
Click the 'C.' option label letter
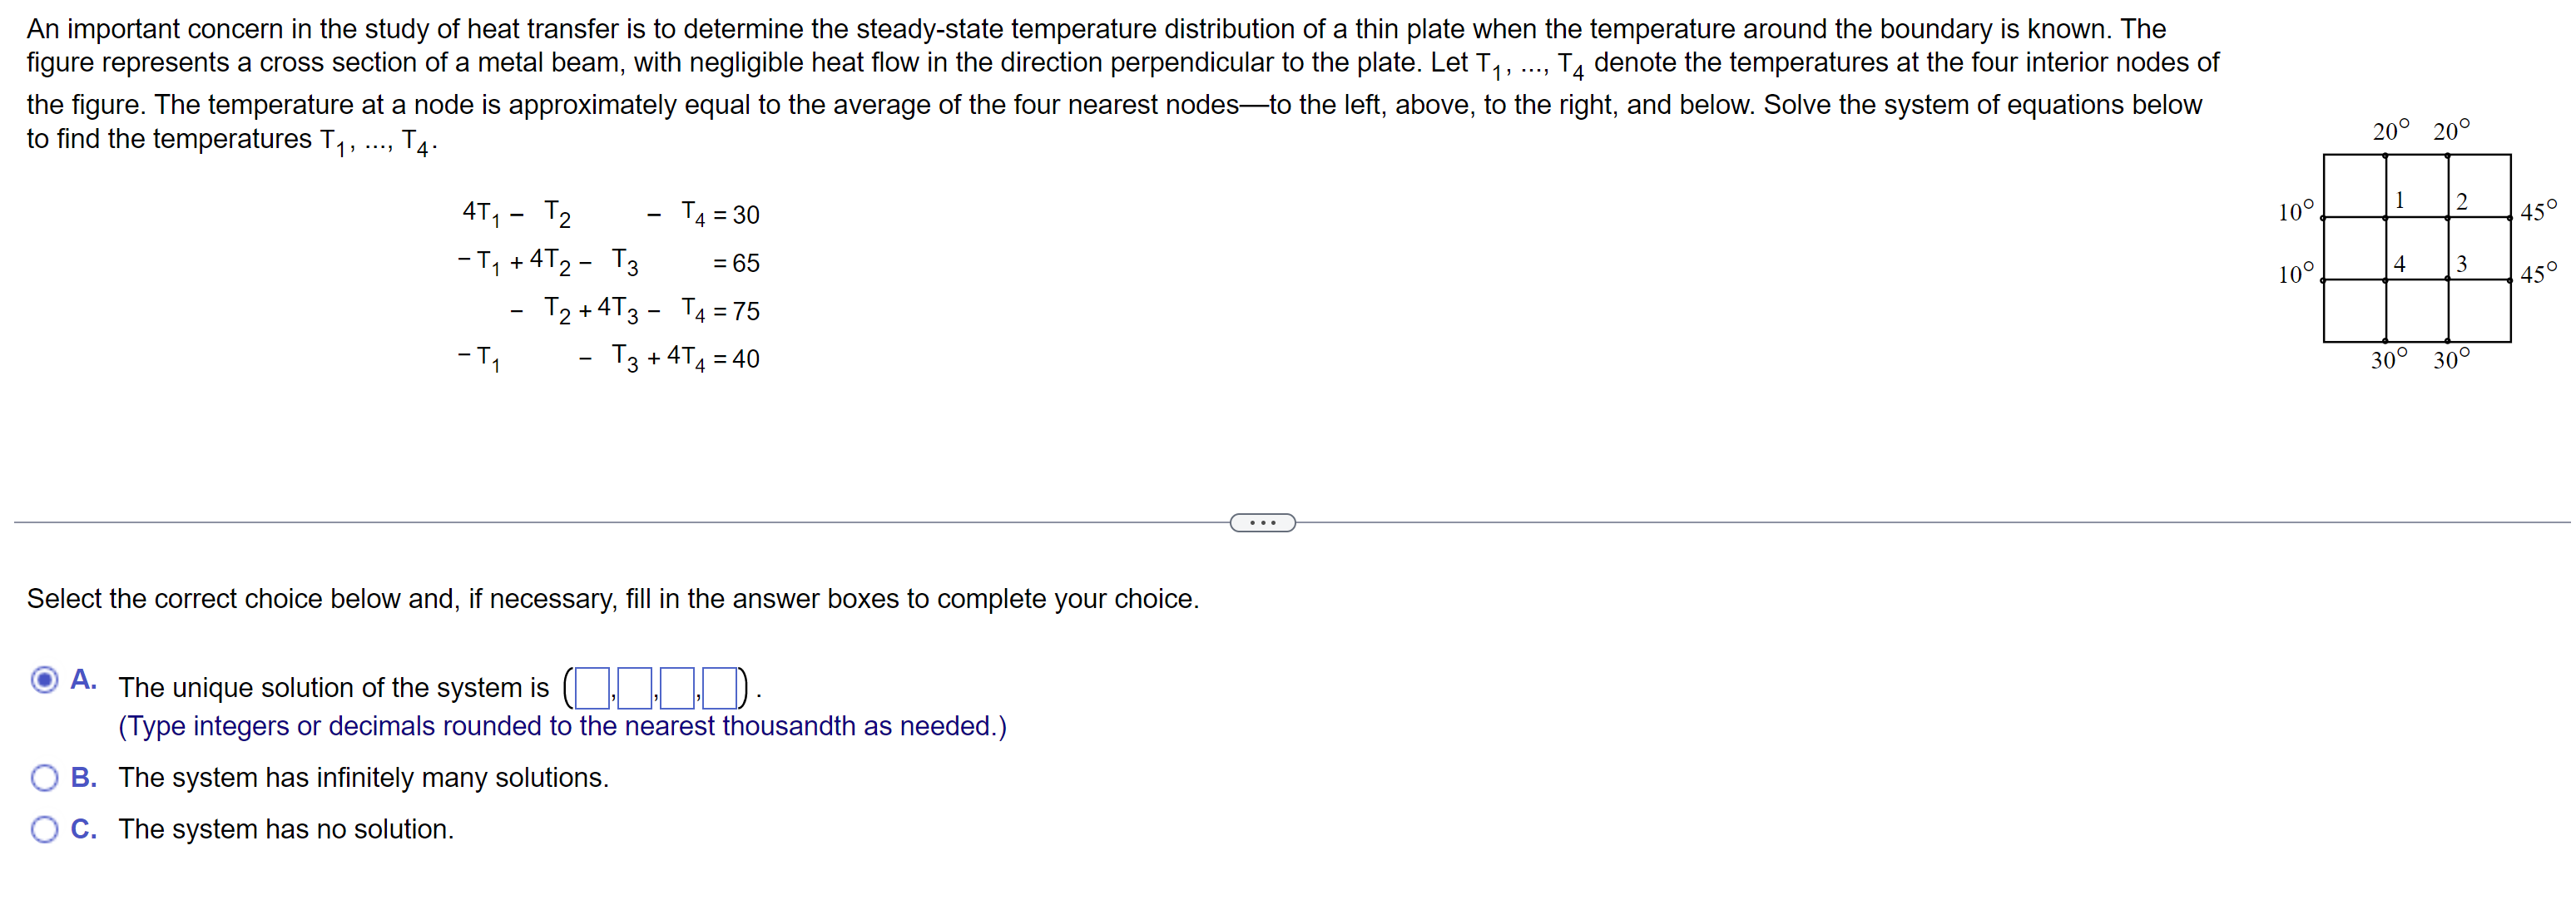pyautogui.click(x=82, y=829)
